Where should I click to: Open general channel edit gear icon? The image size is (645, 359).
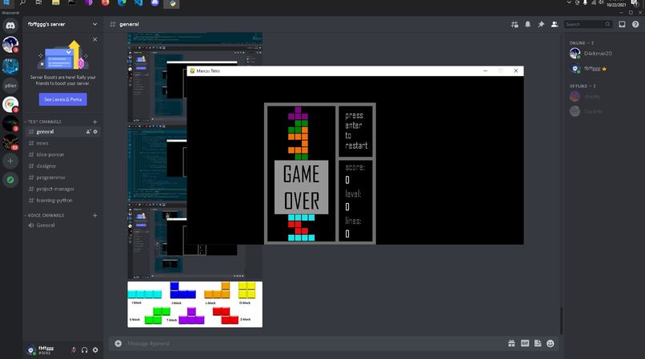pos(95,132)
